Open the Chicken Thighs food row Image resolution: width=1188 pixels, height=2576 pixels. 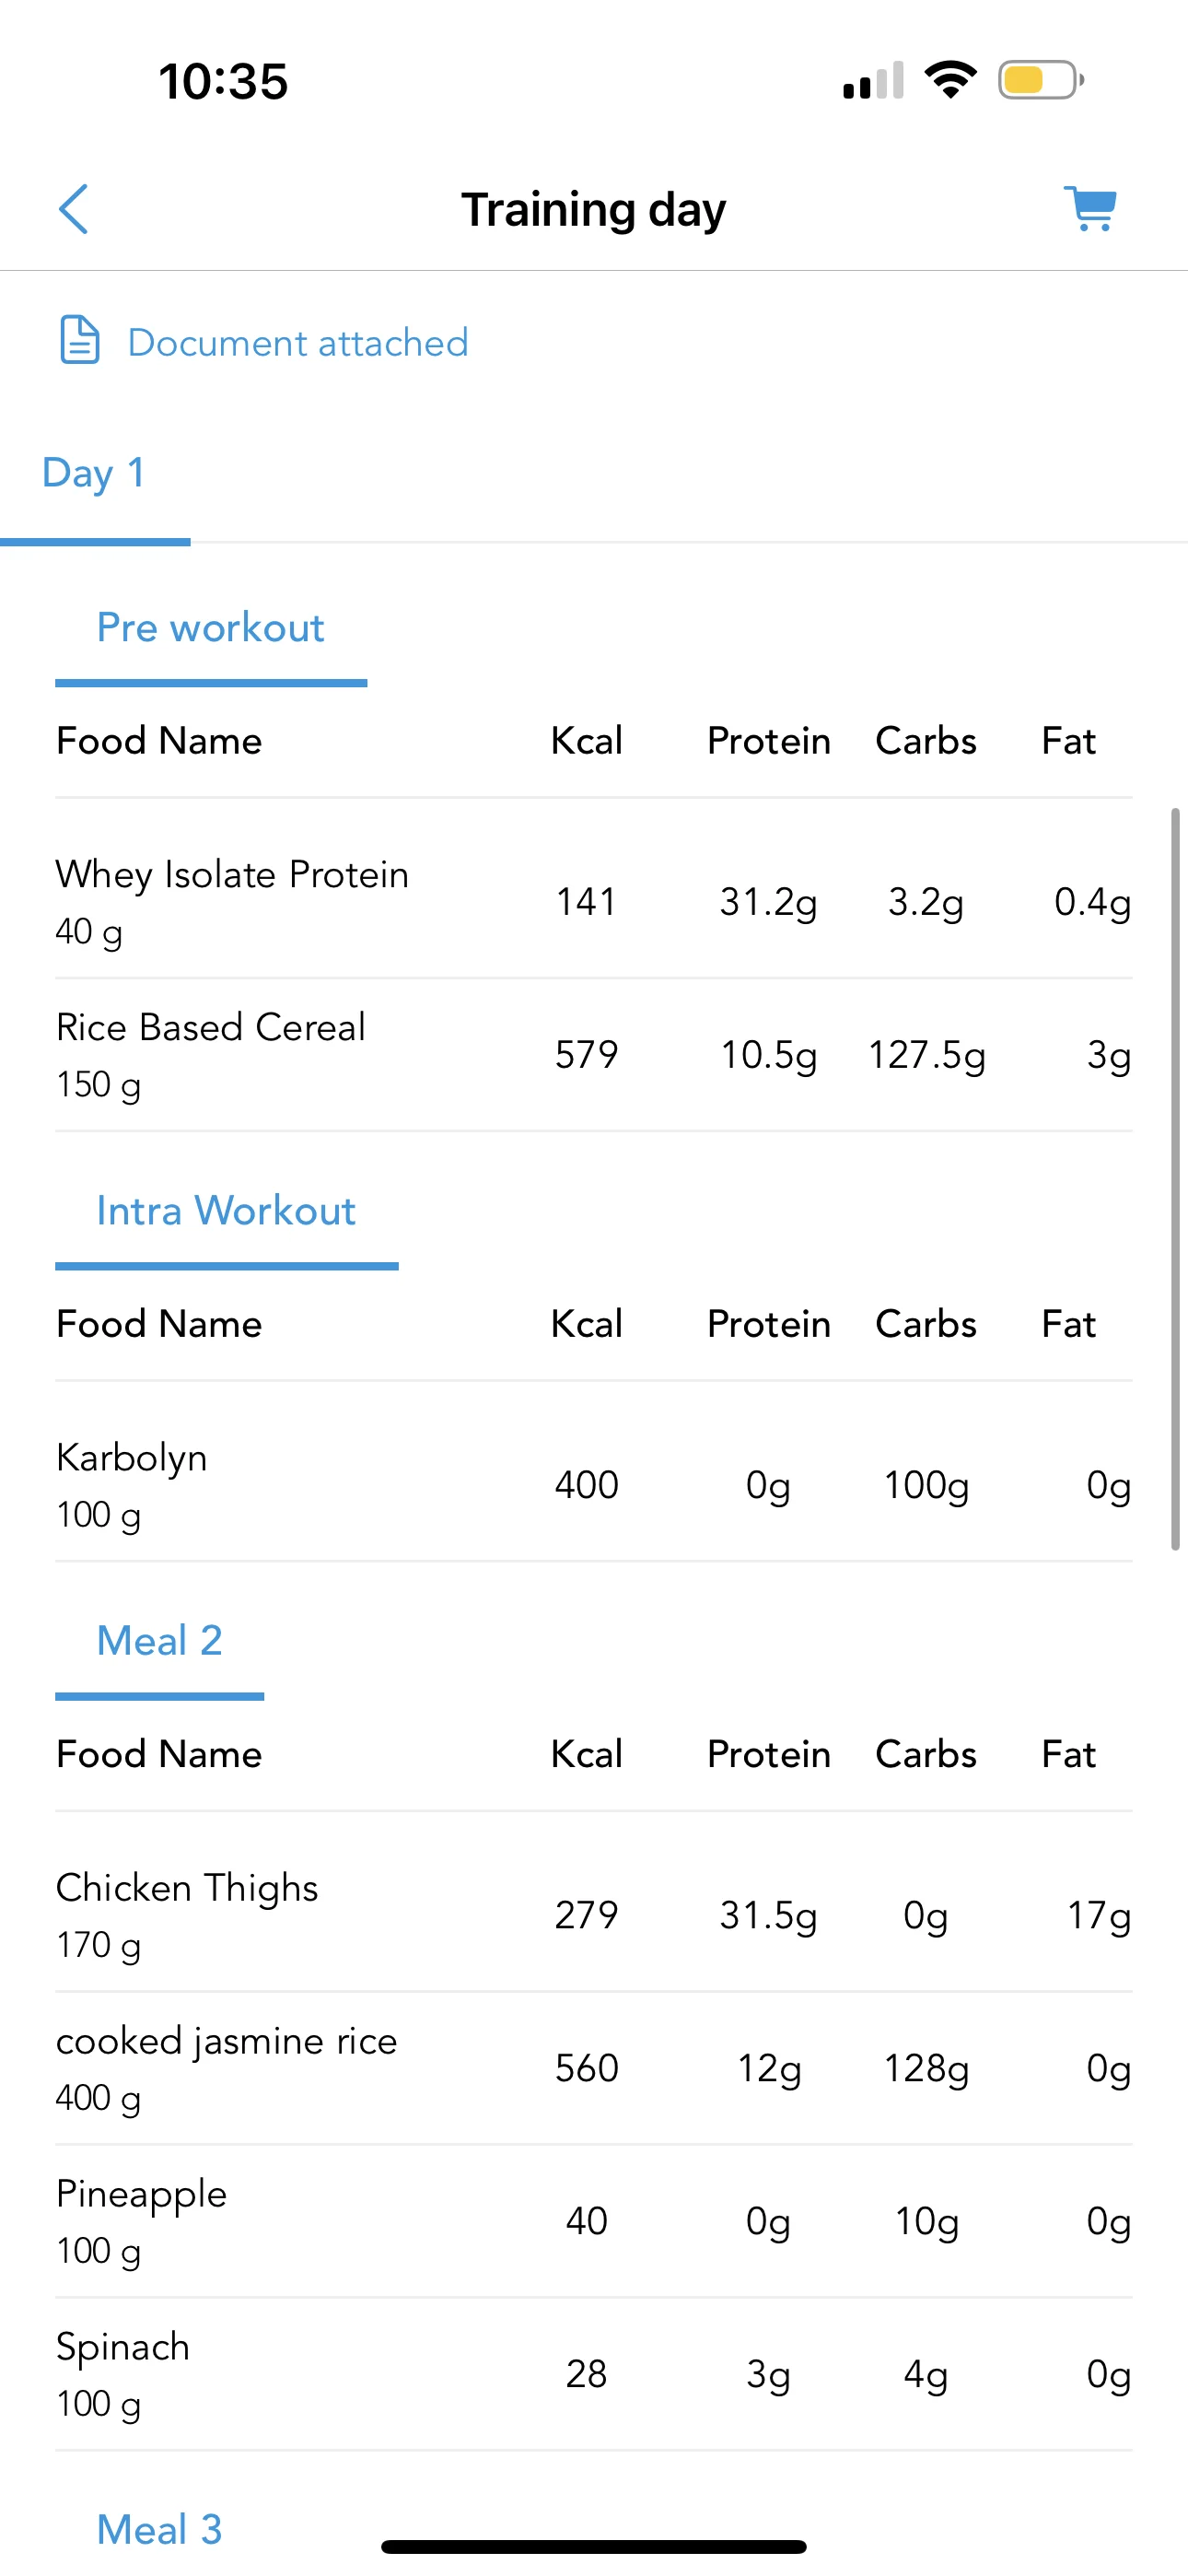tap(594, 1915)
